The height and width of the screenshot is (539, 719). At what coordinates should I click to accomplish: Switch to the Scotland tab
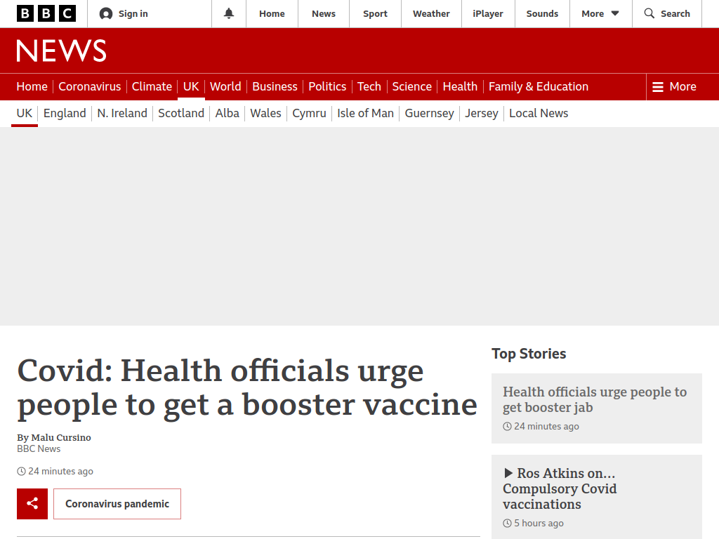(x=181, y=113)
